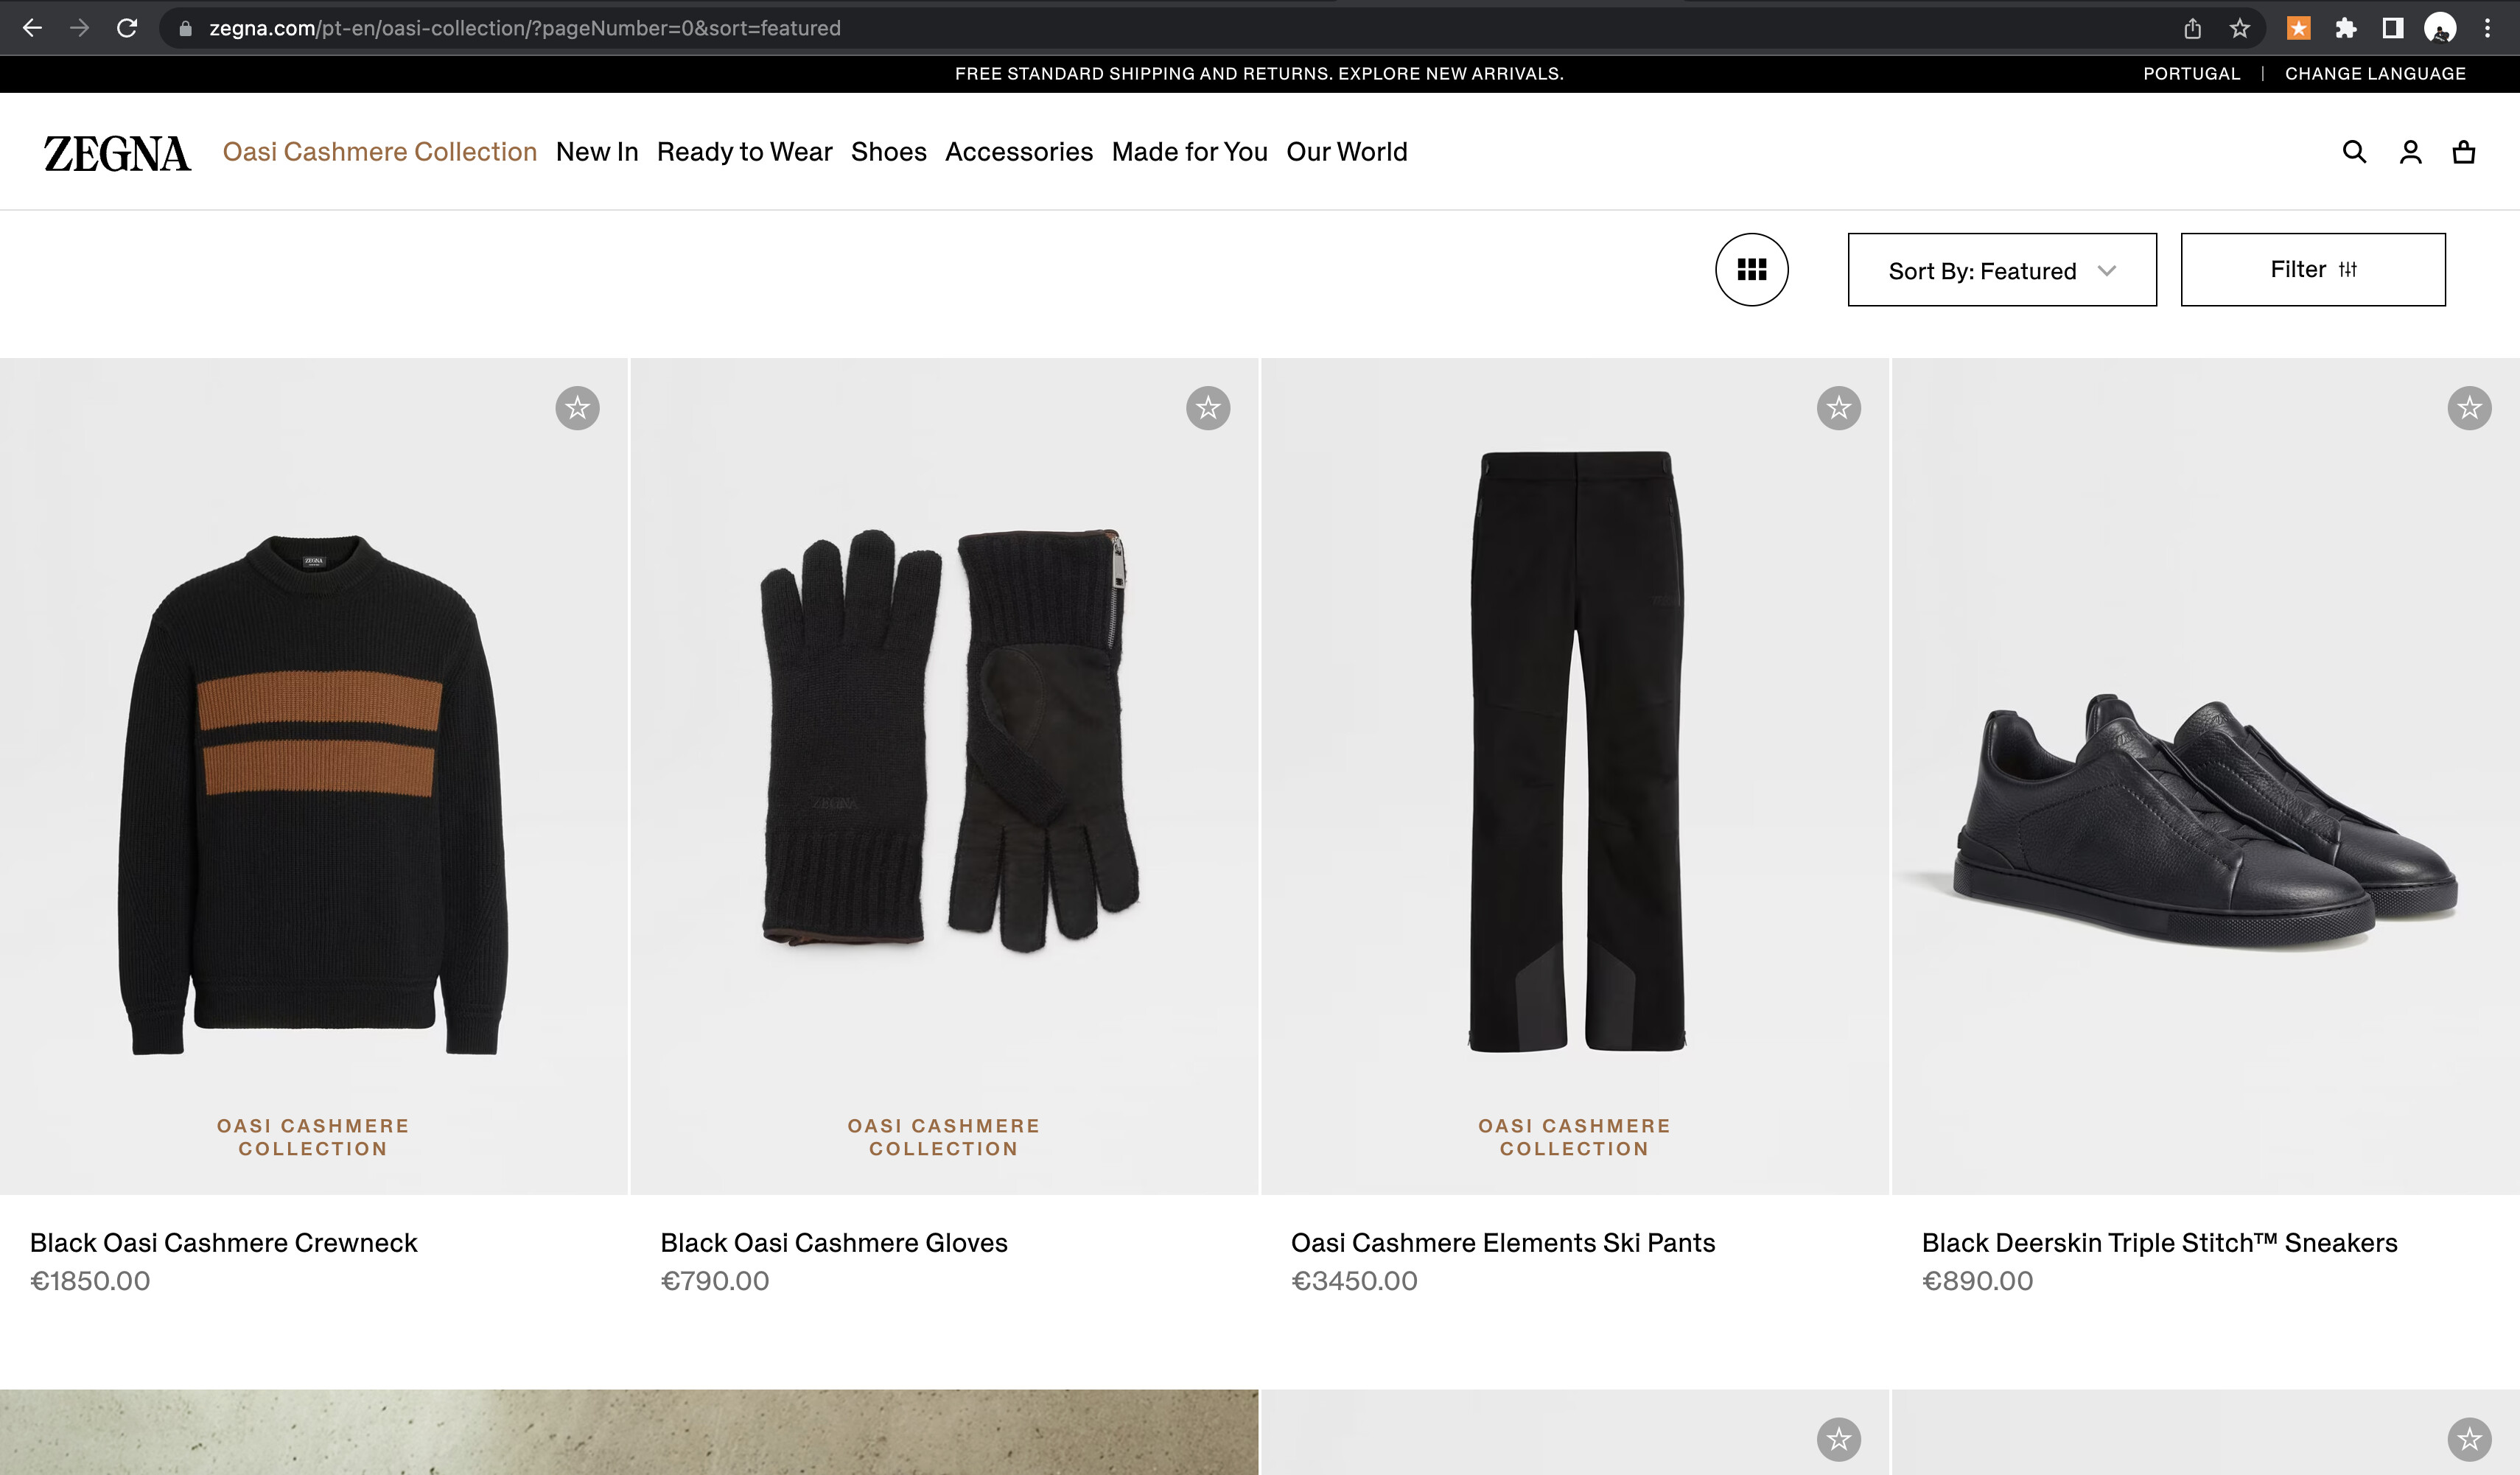This screenshot has width=2520, height=1475.
Task: Open the browser extensions puzzle icon
Action: 2345,28
